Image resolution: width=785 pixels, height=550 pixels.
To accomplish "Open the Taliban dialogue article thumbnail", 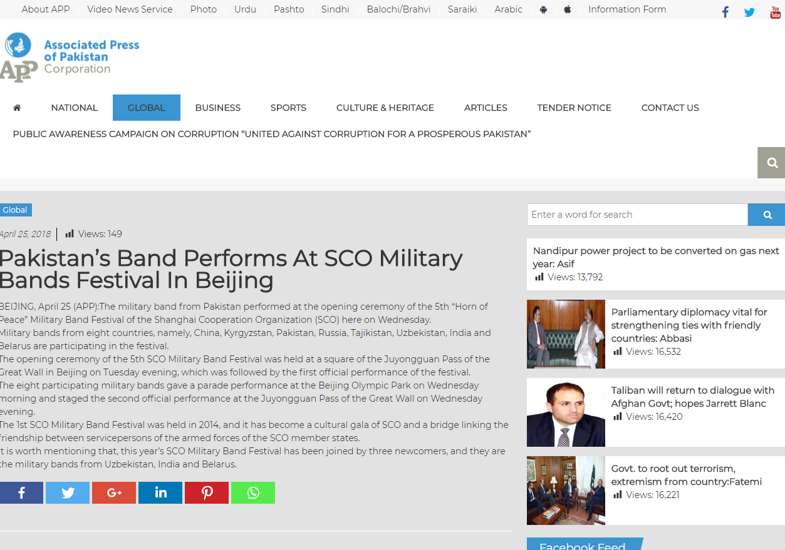I will pyautogui.click(x=566, y=412).
